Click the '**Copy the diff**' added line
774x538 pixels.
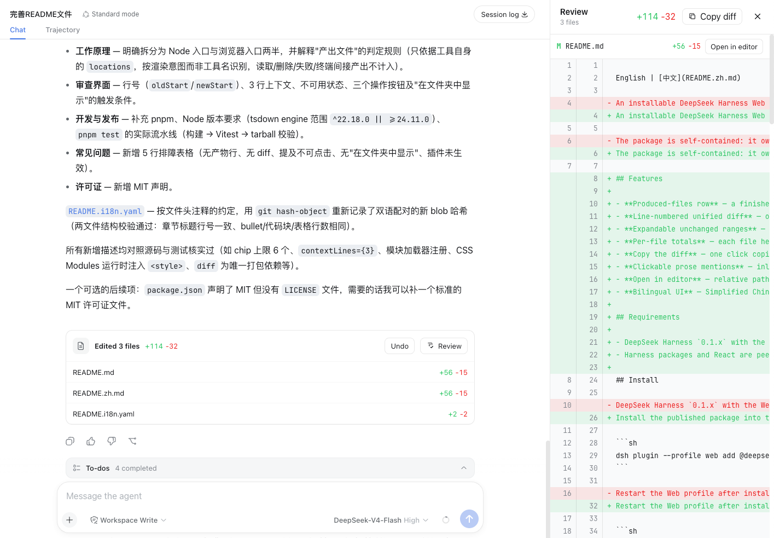[660, 254]
